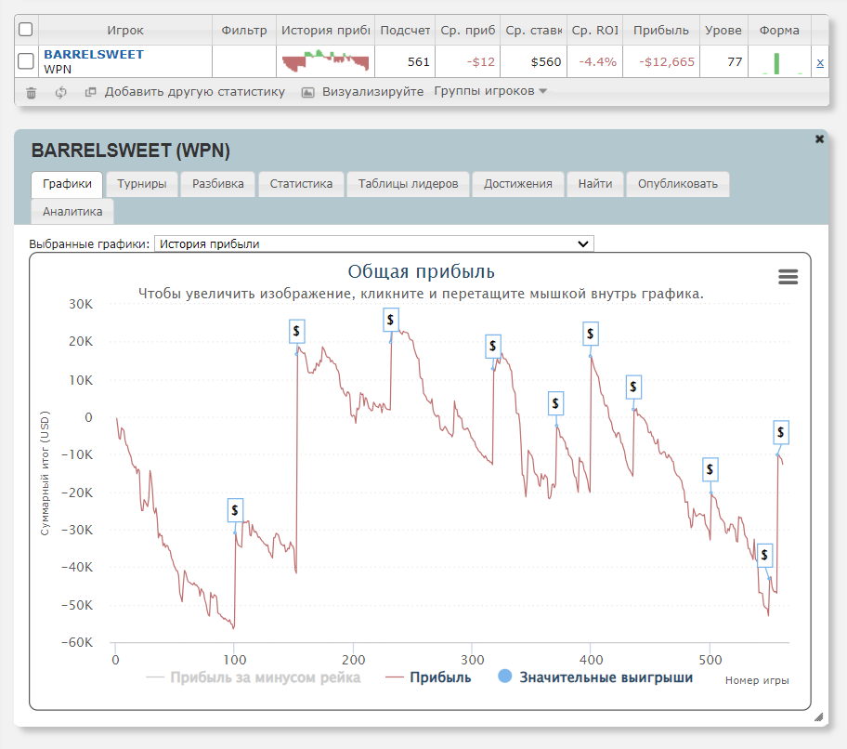Viewport: 847px width, 749px height.
Task: Open the chart hamburger menu
Action: [788, 277]
